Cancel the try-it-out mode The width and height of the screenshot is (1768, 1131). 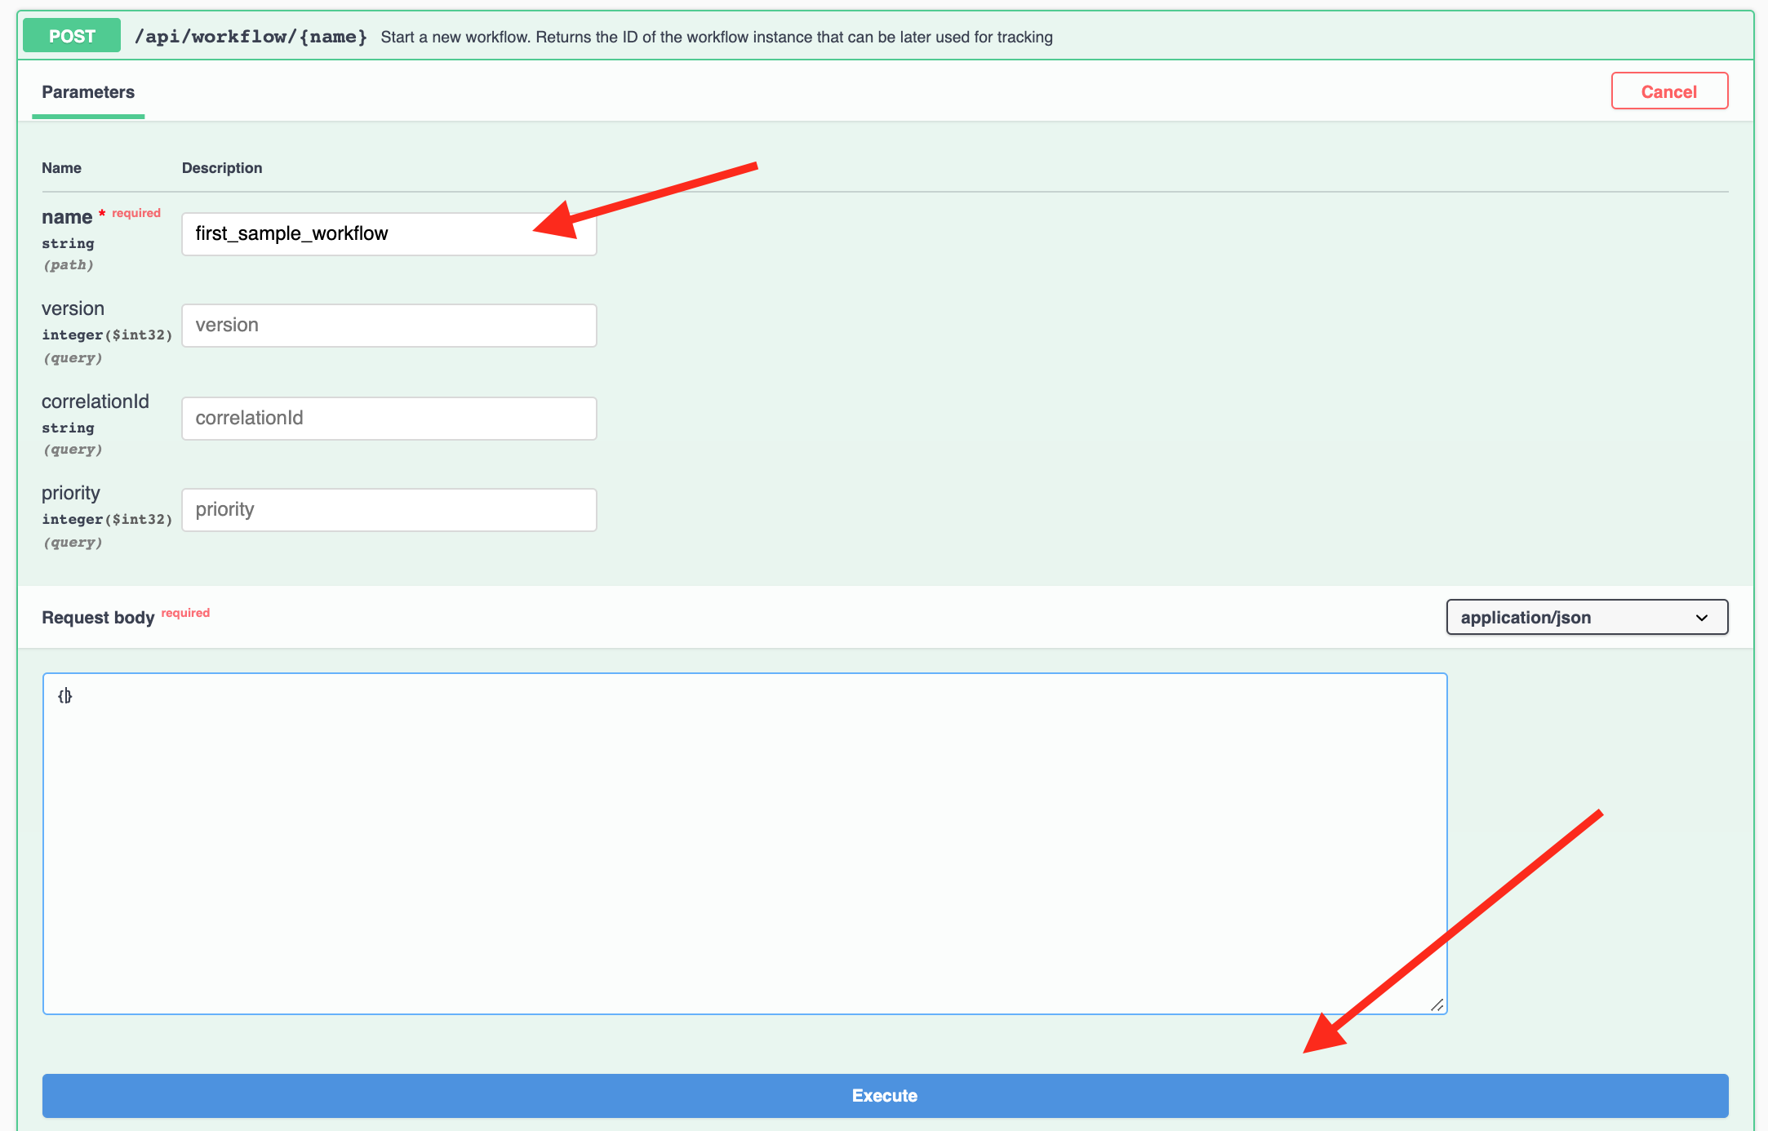coord(1669,91)
